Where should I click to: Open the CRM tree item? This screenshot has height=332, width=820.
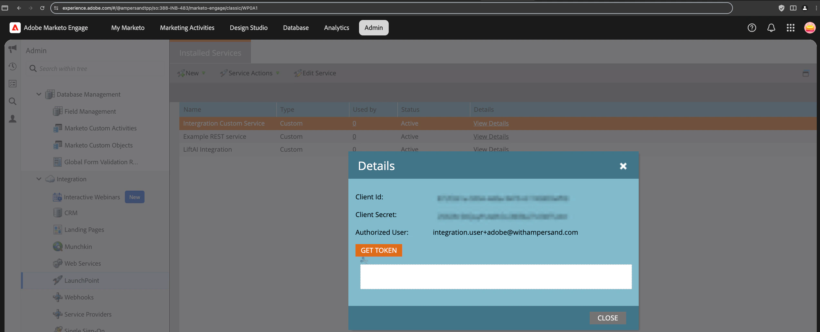65,213
